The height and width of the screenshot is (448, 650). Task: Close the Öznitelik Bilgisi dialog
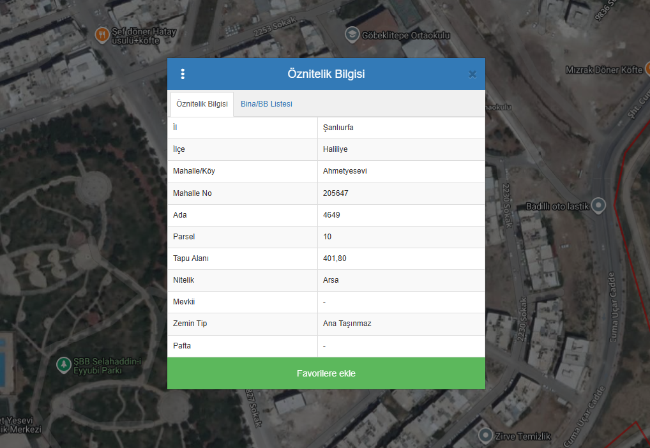pos(472,74)
